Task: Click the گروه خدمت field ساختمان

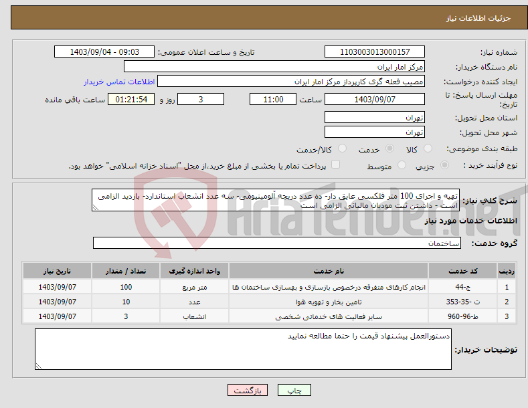Action: coord(277,243)
